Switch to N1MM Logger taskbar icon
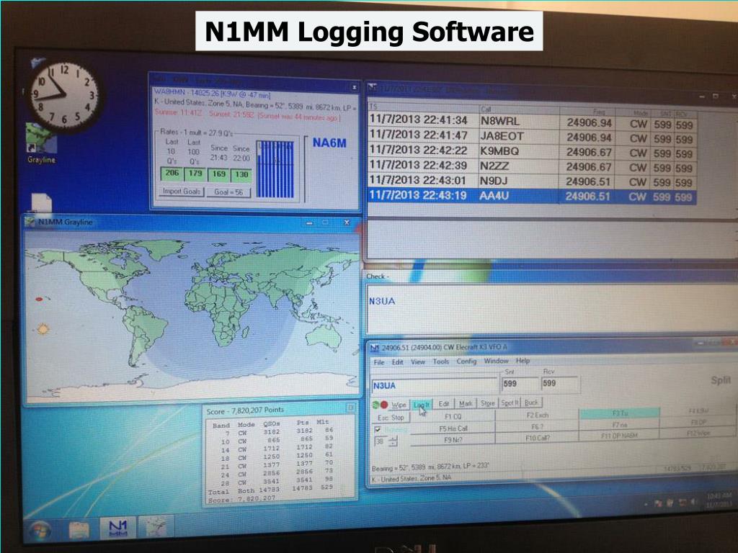Image resolution: width=738 pixels, height=553 pixels. 117,528
